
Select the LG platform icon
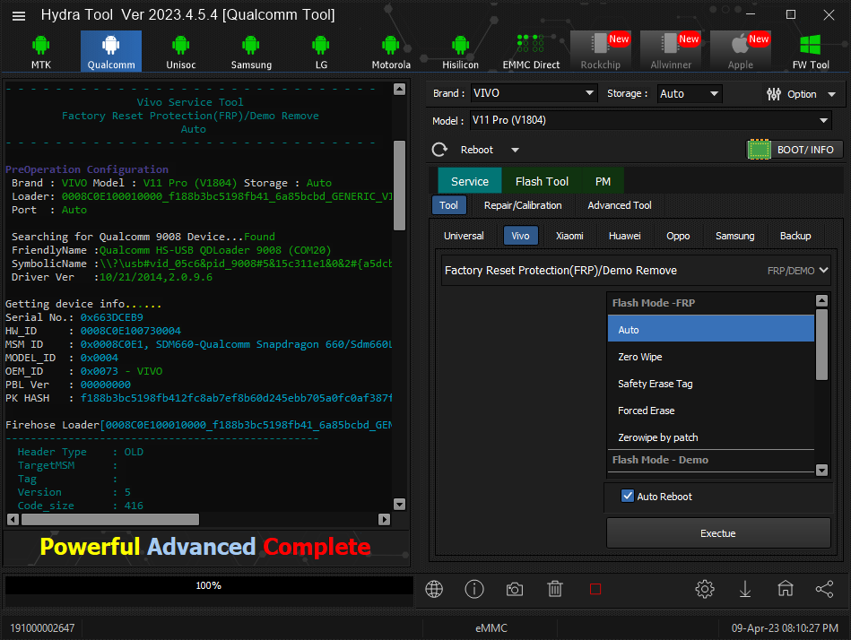[321, 52]
